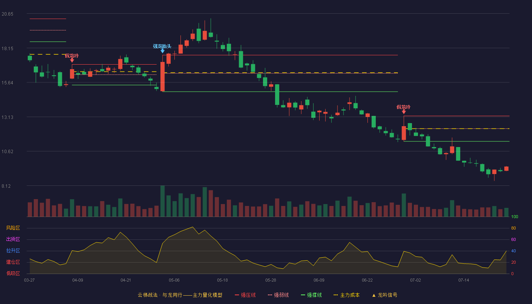Click the 05-18 date axis label
This screenshot has height=304, width=532.
(x=222, y=280)
